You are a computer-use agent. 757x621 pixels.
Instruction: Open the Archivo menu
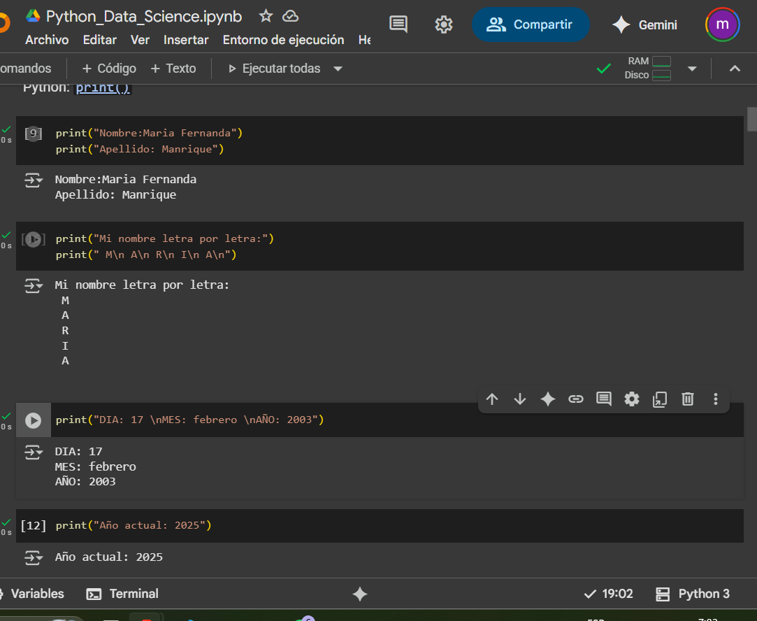click(47, 40)
